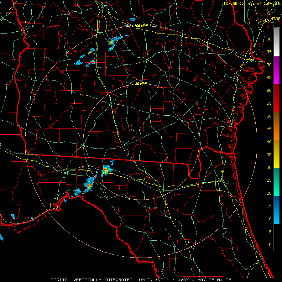
Task: Click the 30 value on the scale
Action: [x=269, y=168]
